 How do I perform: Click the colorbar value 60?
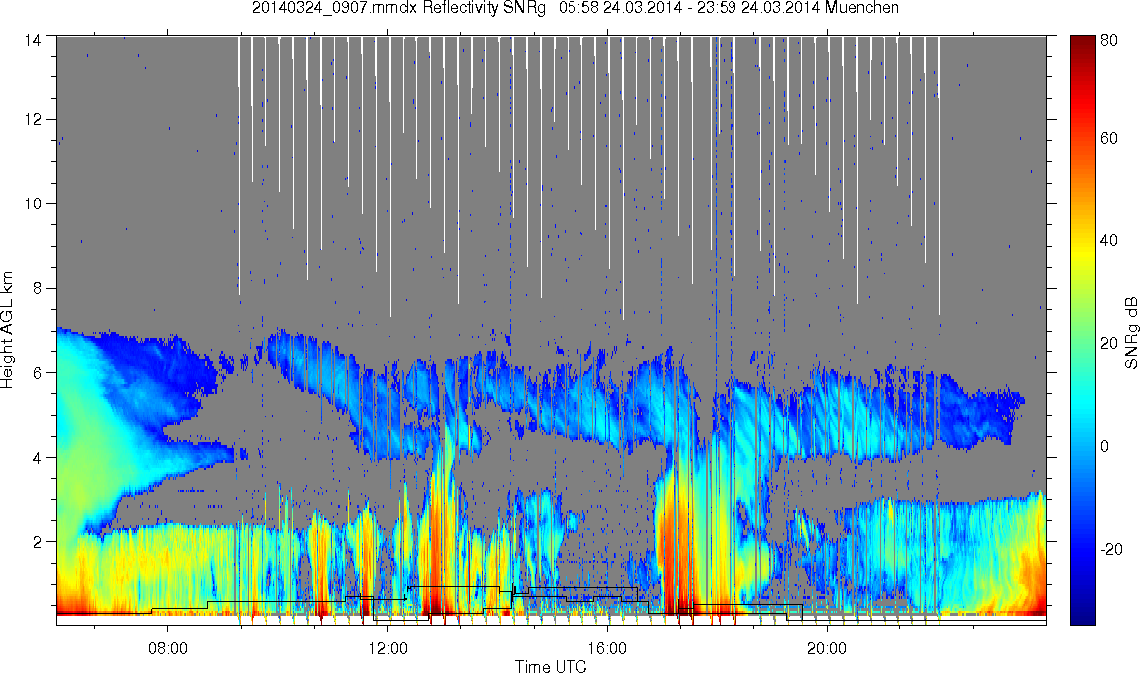(1109, 139)
